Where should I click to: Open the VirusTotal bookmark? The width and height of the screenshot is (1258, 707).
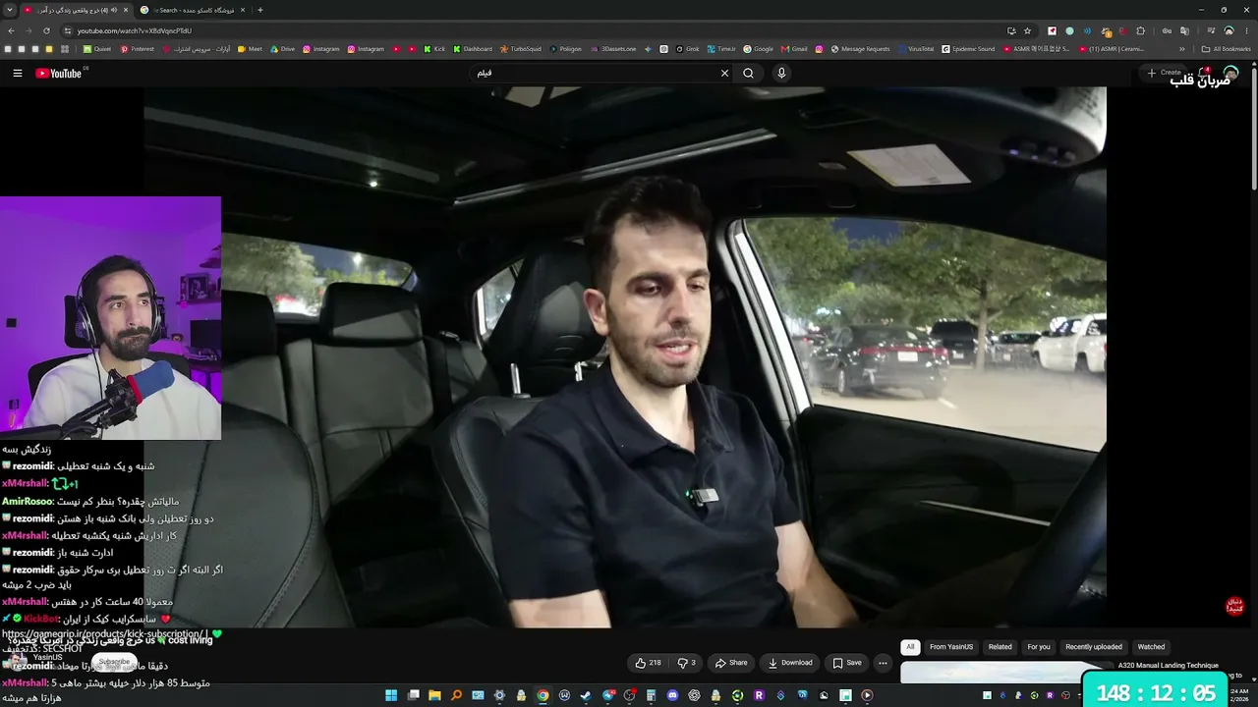tap(916, 49)
